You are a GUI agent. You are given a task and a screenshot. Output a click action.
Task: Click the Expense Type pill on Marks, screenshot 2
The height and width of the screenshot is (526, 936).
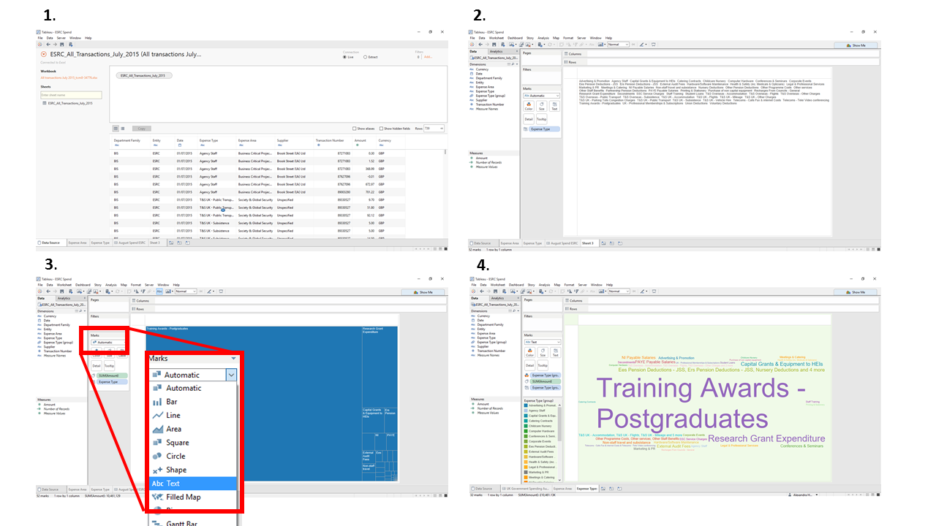(545, 129)
